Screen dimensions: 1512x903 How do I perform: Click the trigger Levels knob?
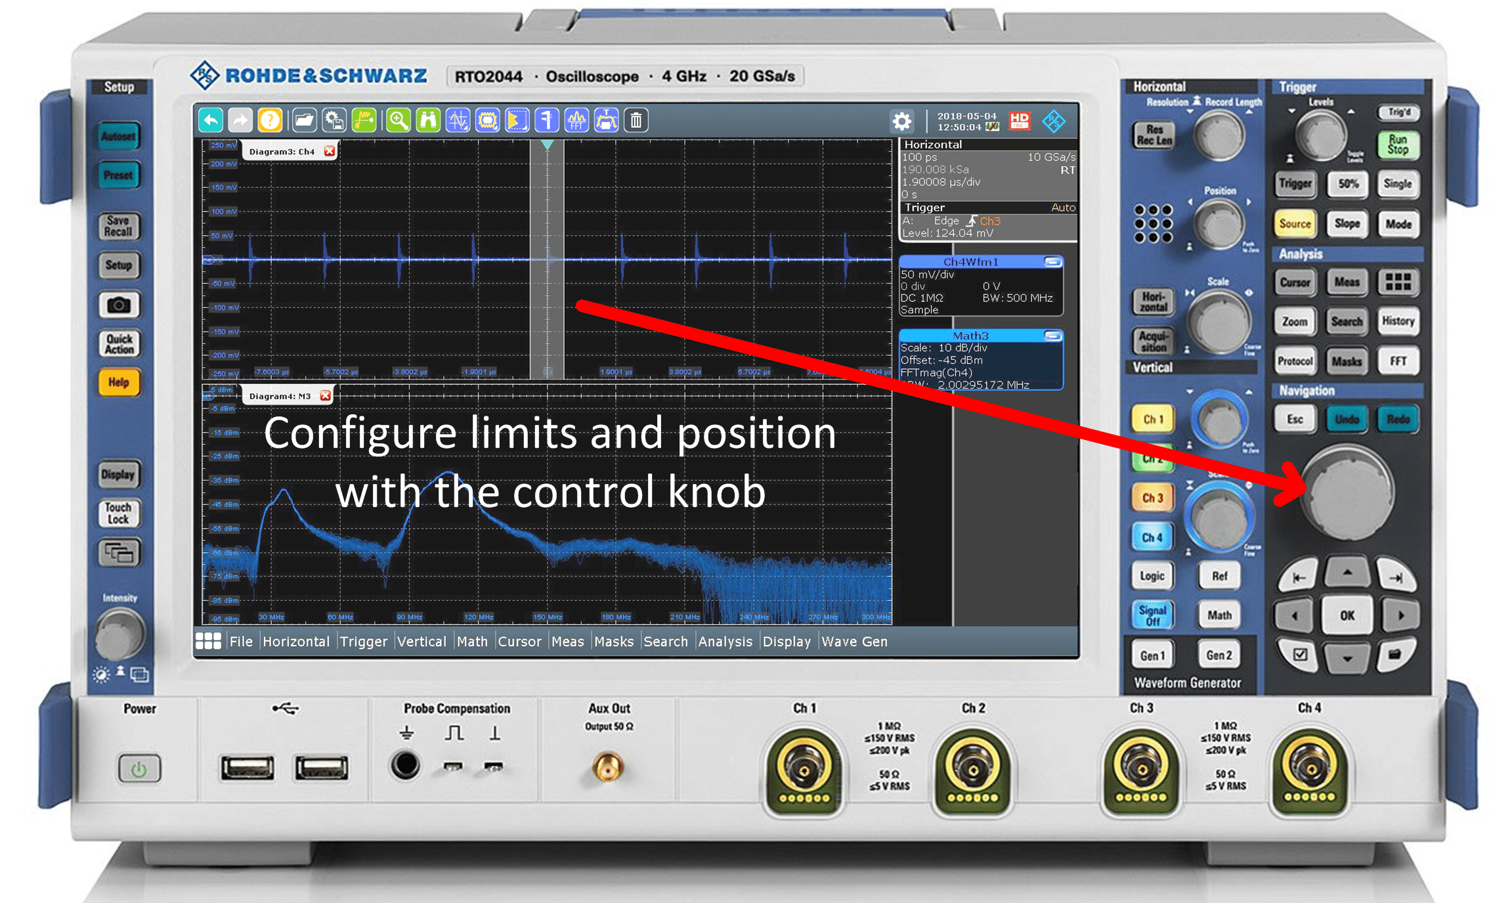coord(1320,136)
